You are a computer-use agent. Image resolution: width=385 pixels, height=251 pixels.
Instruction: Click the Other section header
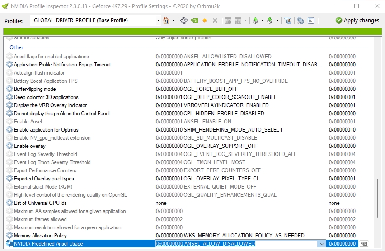(x=16, y=47)
